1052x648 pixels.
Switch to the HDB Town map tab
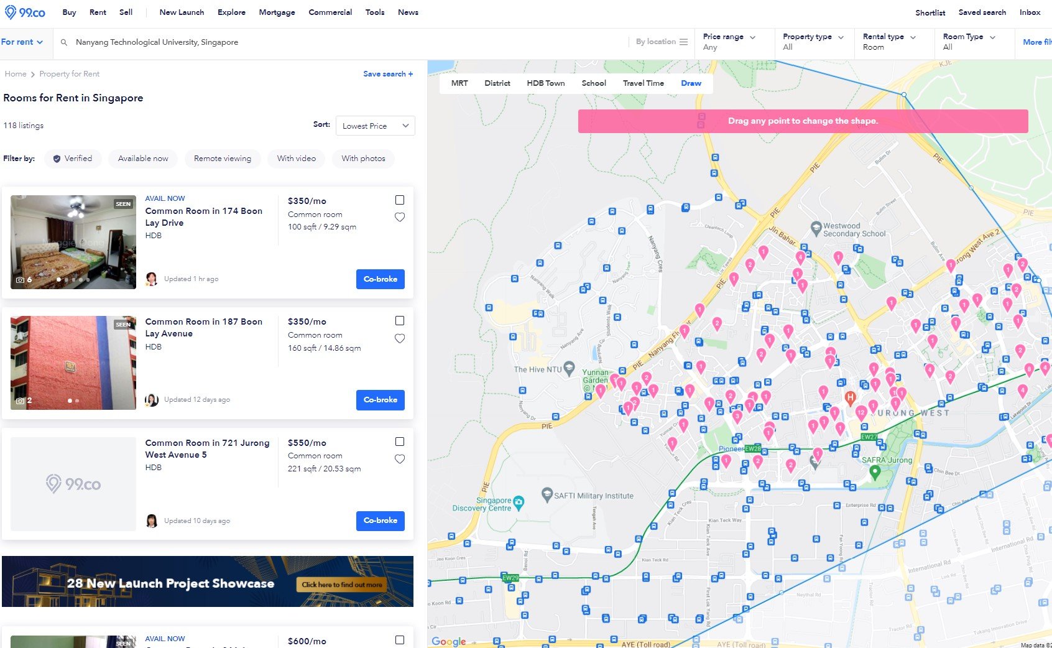(546, 83)
